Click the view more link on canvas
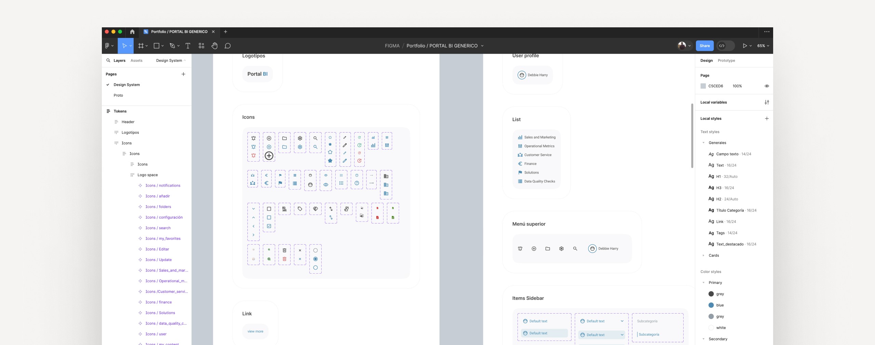The width and height of the screenshot is (875, 345). pos(255,331)
